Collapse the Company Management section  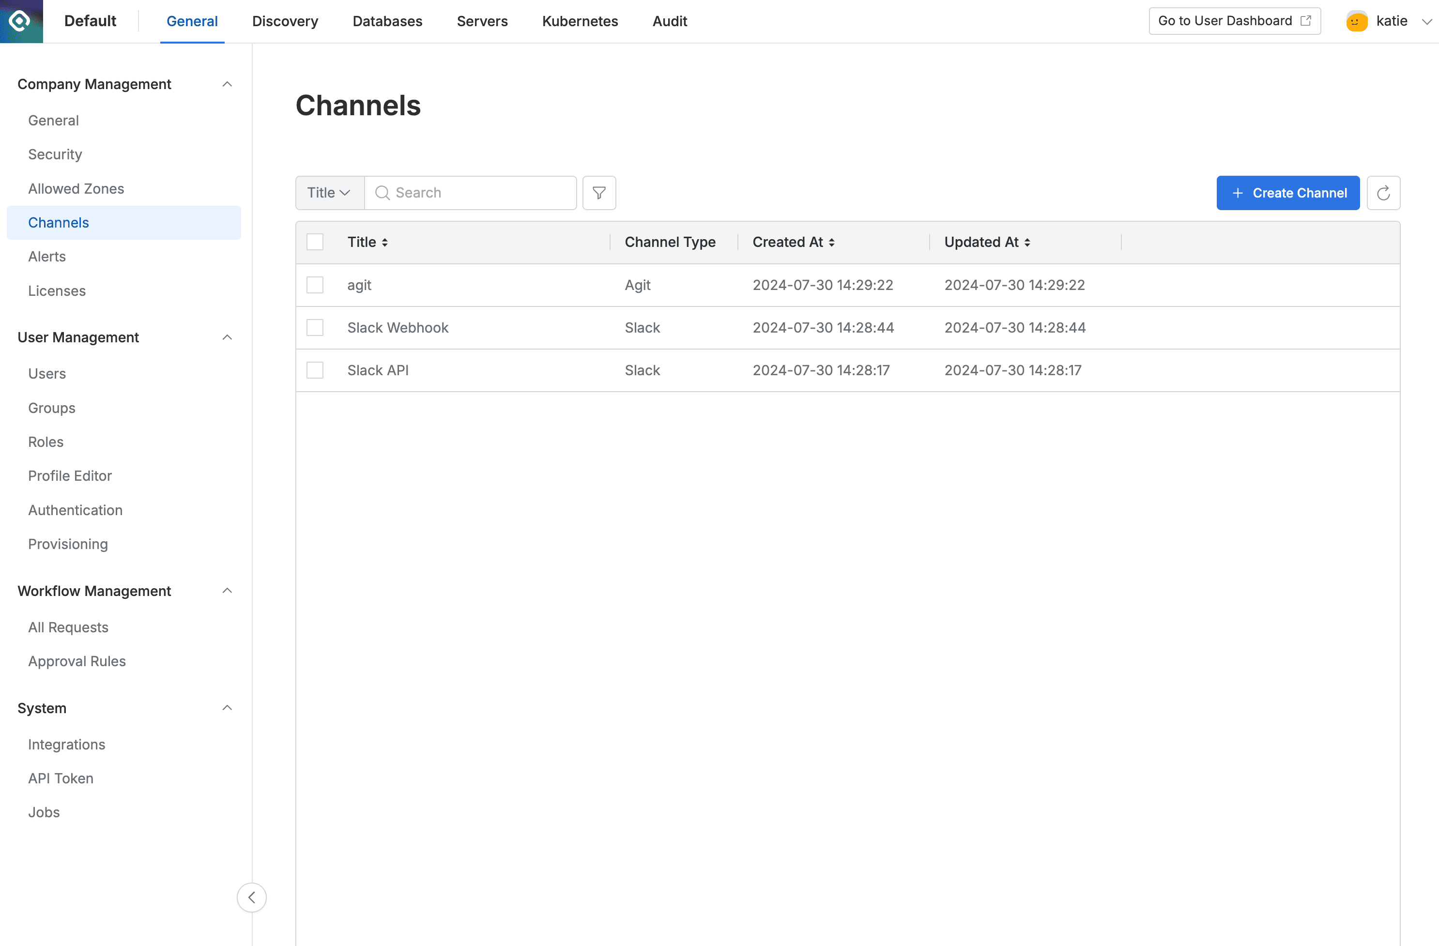click(227, 84)
